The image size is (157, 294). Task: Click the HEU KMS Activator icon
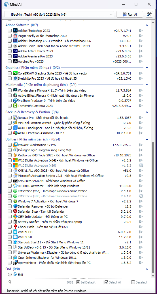point(15,186)
